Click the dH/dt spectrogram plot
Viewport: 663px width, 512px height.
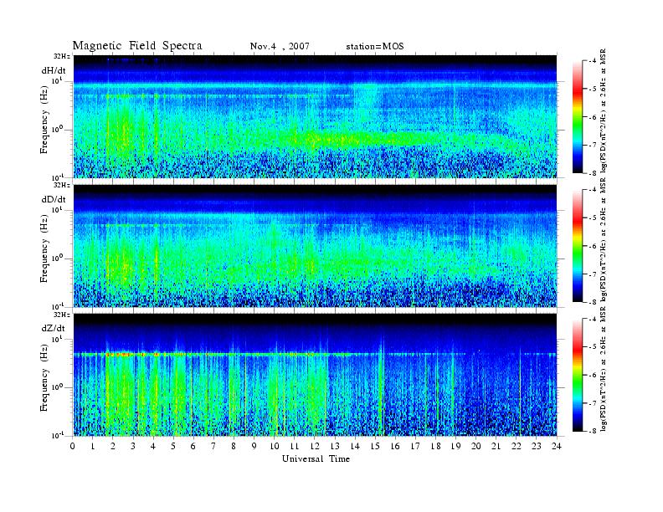[x=315, y=116]
